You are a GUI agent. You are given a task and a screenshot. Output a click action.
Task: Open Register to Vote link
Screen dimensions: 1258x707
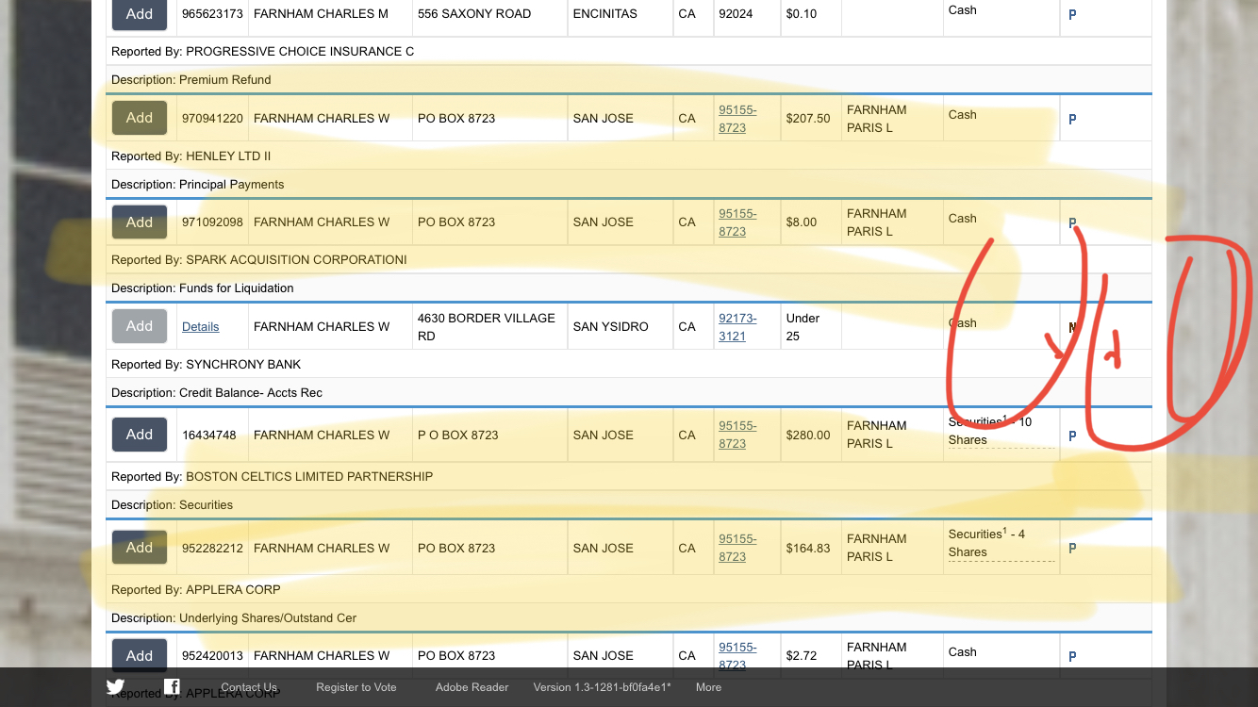tap(356, 687)
